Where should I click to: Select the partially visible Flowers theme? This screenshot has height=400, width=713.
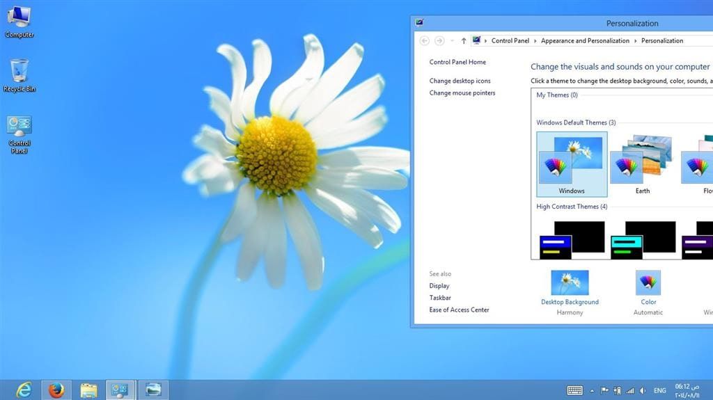coord(696,164)
